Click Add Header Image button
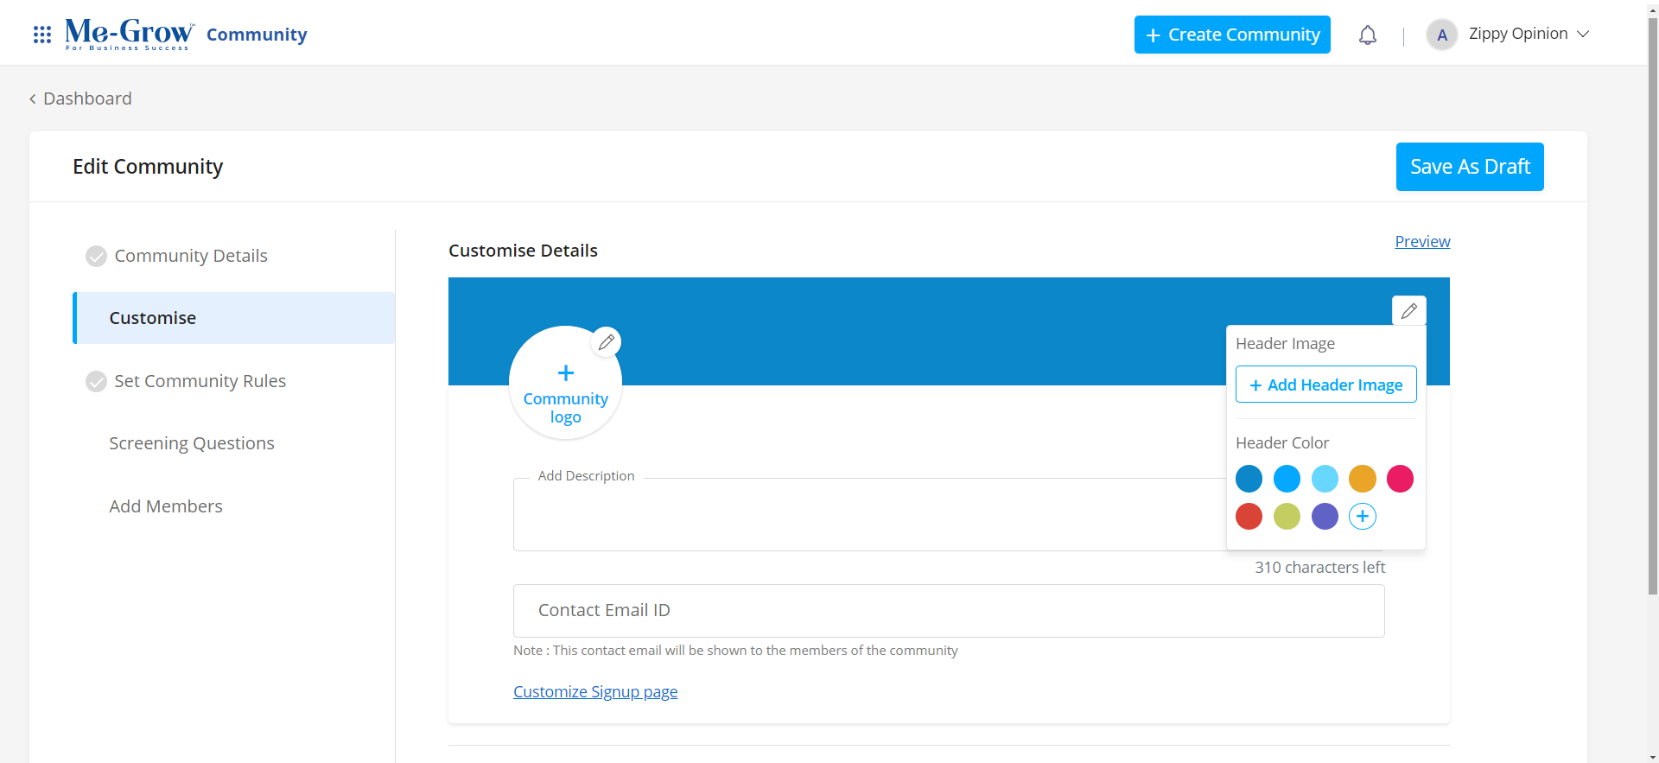Viewport: 1659px width, 763px height. [x=1325, y=385]
